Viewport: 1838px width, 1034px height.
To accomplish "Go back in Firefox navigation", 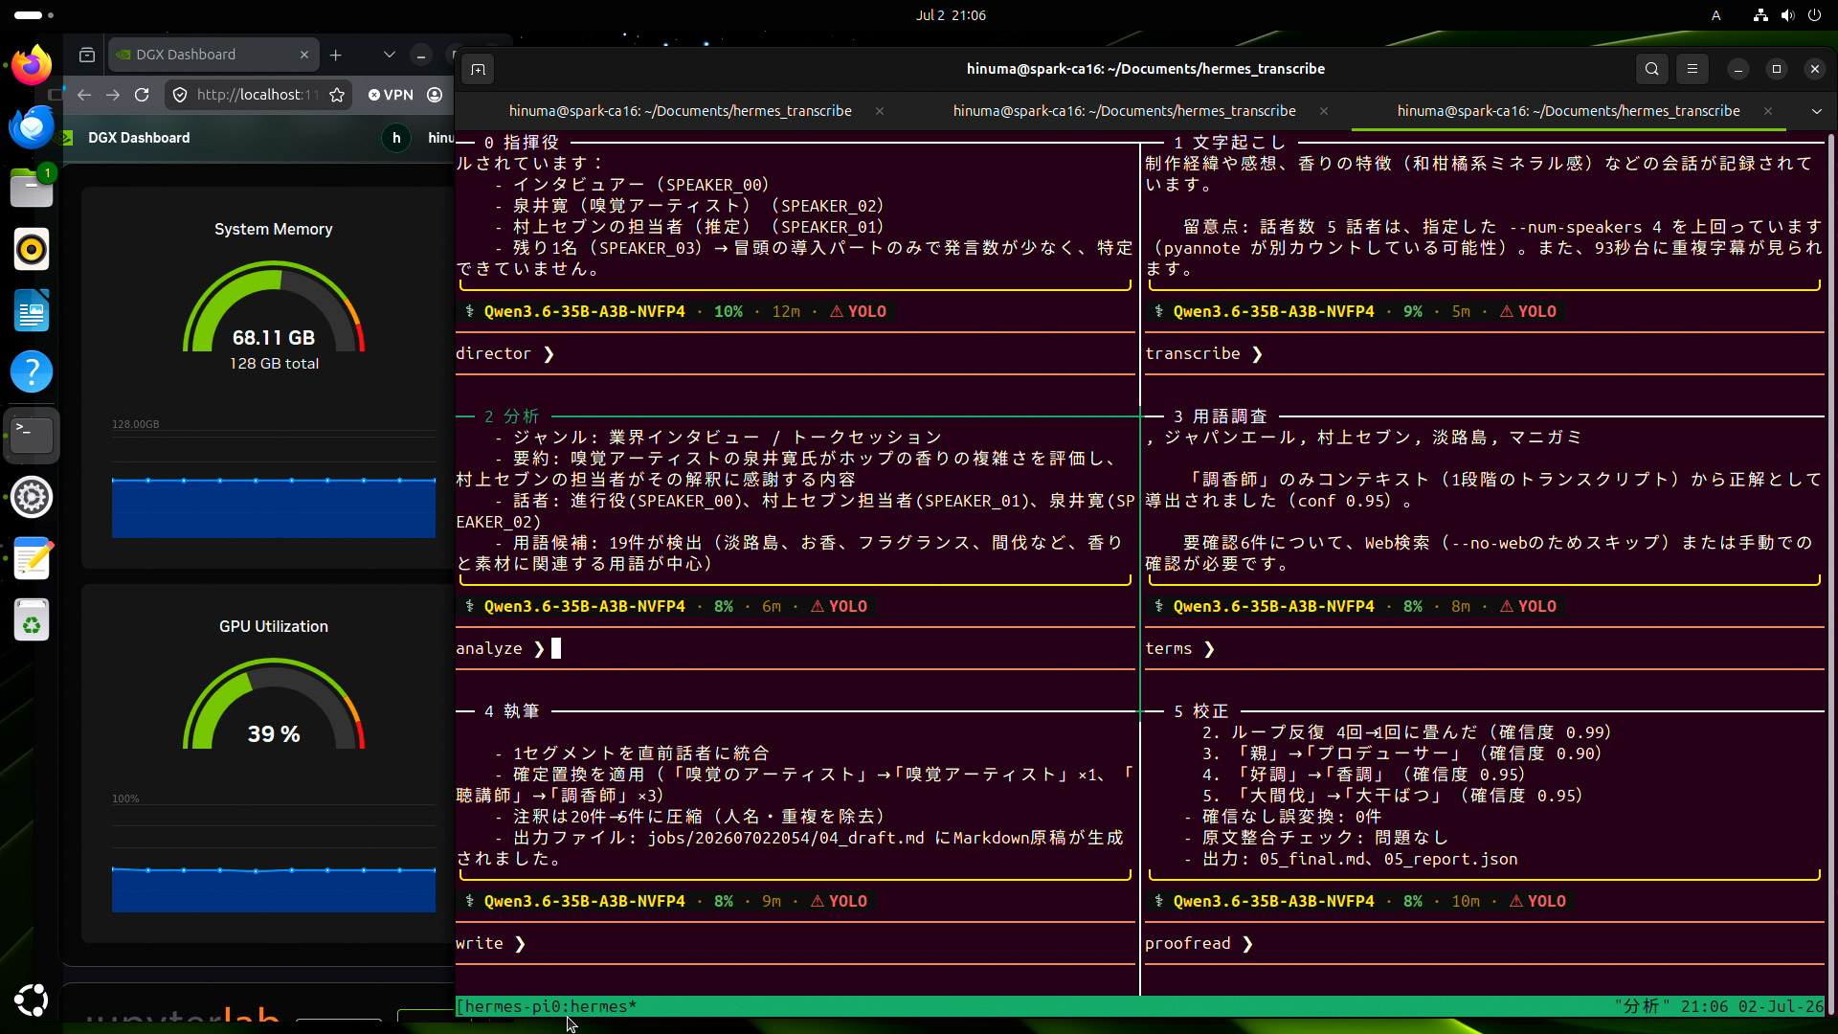I will click(84, 95).
